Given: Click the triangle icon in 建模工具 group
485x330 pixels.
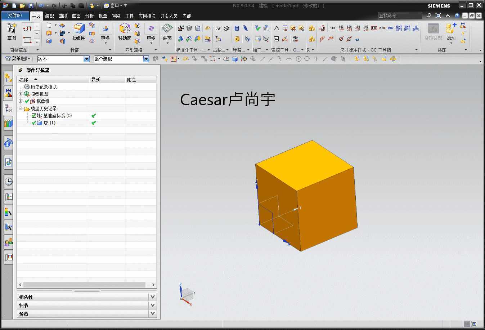Looking at the screenshot, I should (x=277, y=28).
